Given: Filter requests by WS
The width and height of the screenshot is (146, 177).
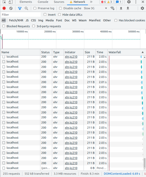Looking at the screenshot, I should (x=74, y=20).
